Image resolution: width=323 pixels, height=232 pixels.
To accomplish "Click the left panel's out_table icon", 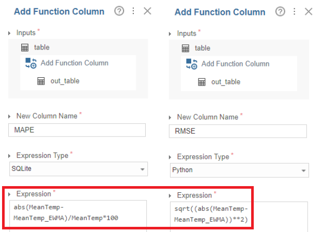I will [x=41, y=81].
